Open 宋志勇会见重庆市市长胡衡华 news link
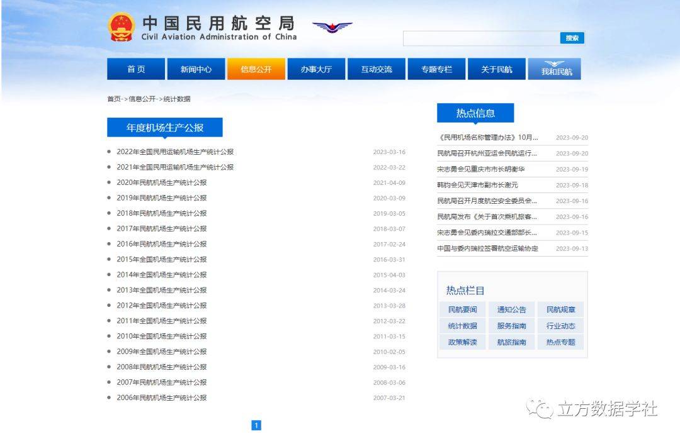This screenshot has width=680, height=439. point(481,169)
